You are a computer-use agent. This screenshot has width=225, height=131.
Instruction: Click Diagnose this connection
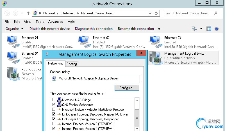(x=94, y=29)
